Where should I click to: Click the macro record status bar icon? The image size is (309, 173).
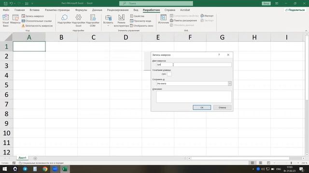pos(14,163)
